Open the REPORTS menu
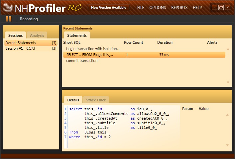The image size is (235, 159). coord(179,8)
